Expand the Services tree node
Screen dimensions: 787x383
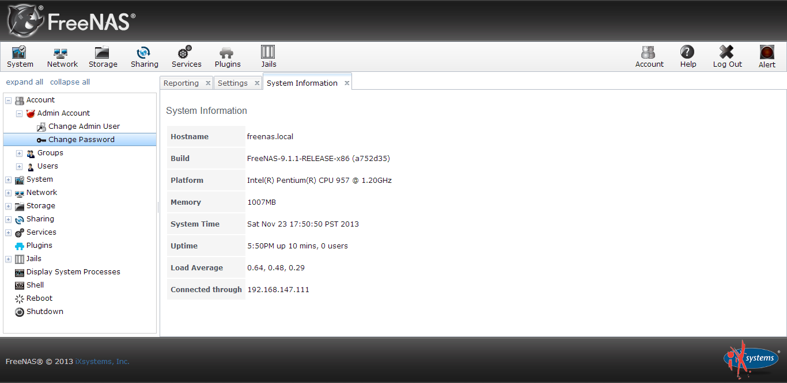point(8,232)
